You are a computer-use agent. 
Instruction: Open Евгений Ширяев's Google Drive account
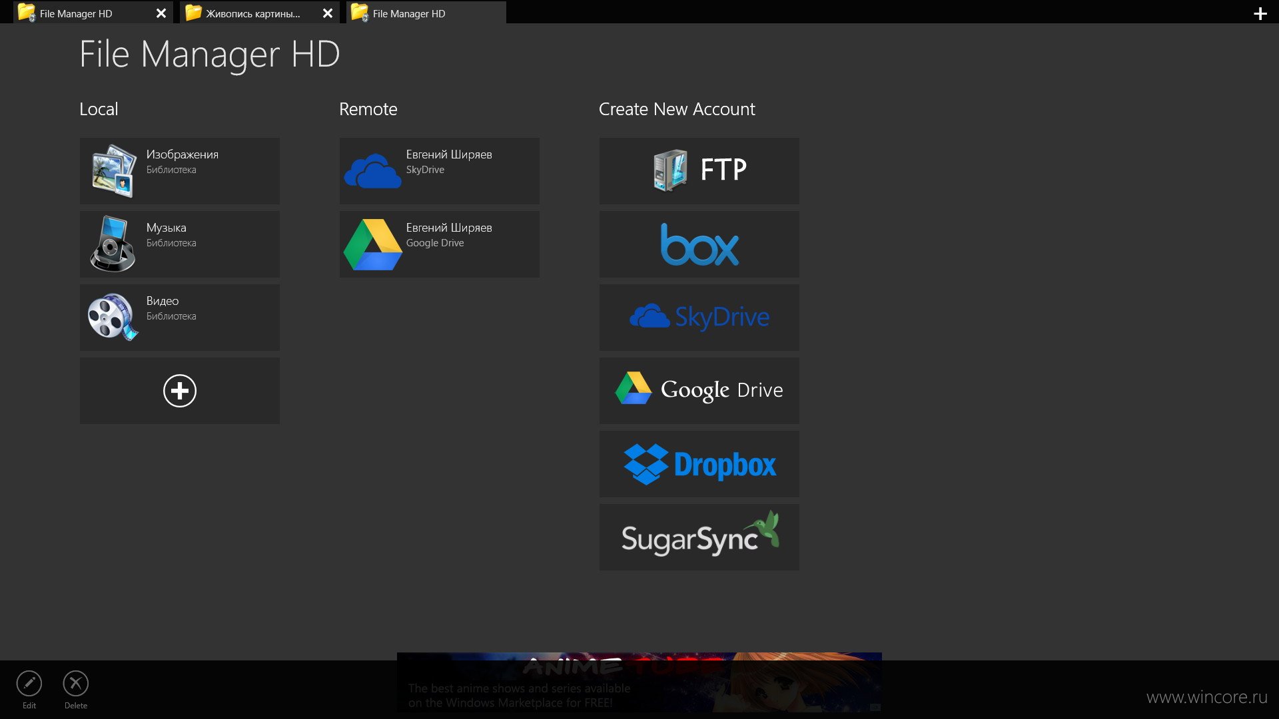440,244
